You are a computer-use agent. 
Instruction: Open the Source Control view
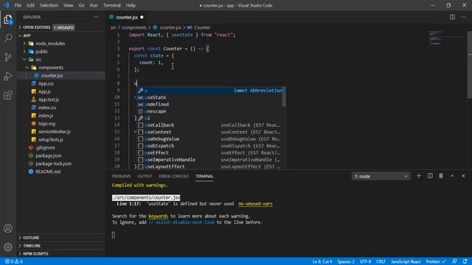click(x=8, y=57)
